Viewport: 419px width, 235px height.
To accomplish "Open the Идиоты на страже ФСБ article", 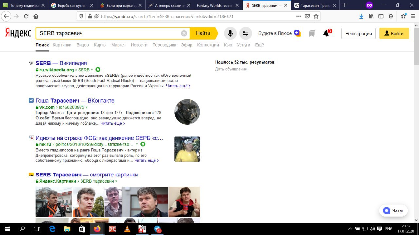I will point(99,138).
